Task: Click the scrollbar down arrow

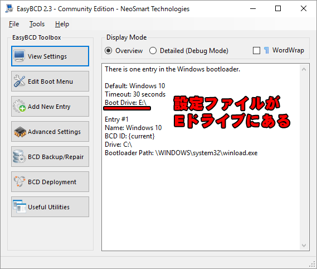Action: 304,246
